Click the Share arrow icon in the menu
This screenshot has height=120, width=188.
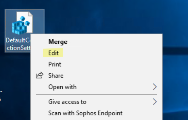coord(39,75)
